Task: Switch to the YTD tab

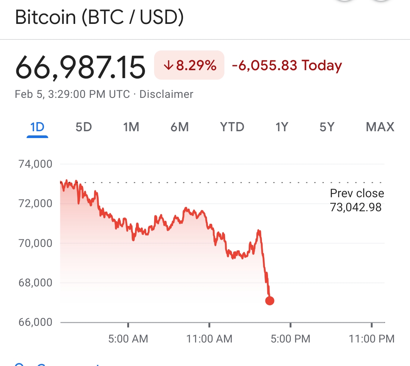Action: pyautogui.click(x=232, y=127)
